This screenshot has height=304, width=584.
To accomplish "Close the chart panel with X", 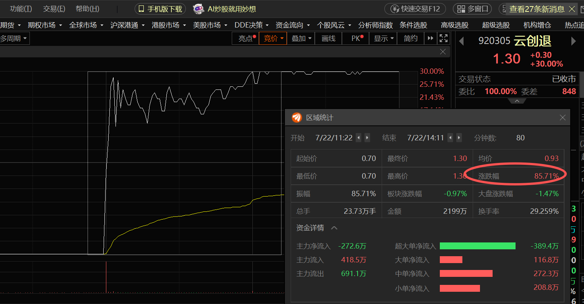I will [x=443, y=52].
